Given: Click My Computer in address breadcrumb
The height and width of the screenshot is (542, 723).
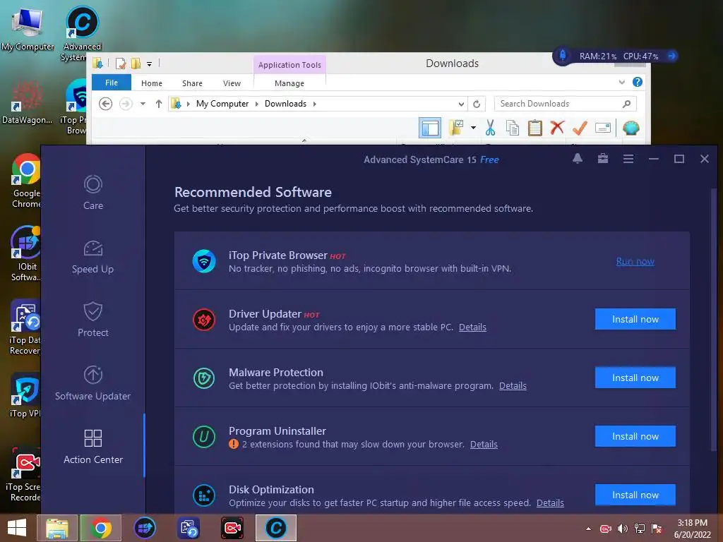Looking at the screenshot, I should [x=222, y=104].
